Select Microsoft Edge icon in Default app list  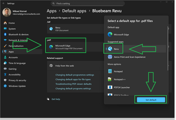(x=110, y=34)
